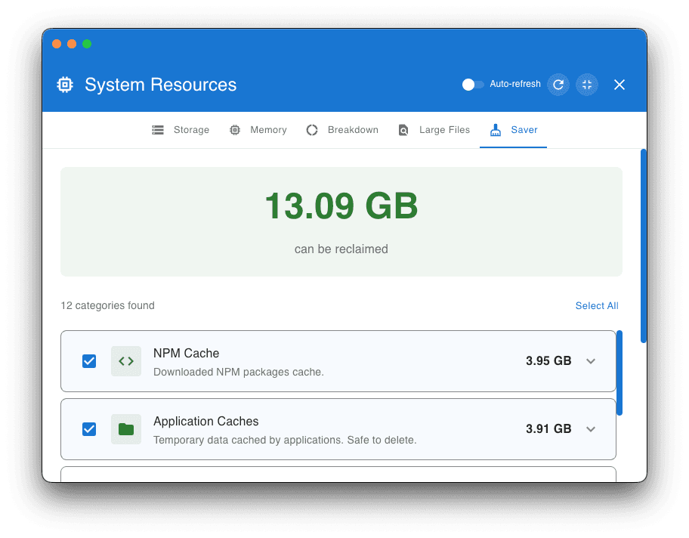This screenshot has height=538, width=689.
Task: Open Breakdown via its circular icon
Action: pyautogui.click(x=312, y=129)
